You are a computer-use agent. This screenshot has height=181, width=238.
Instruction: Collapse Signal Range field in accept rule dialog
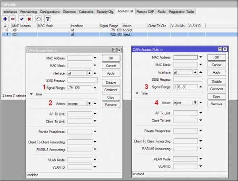(95, 87)
